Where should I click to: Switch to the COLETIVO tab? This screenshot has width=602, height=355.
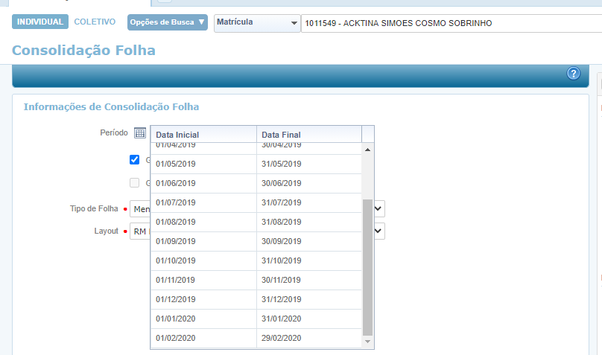click(x=95, y=22)
